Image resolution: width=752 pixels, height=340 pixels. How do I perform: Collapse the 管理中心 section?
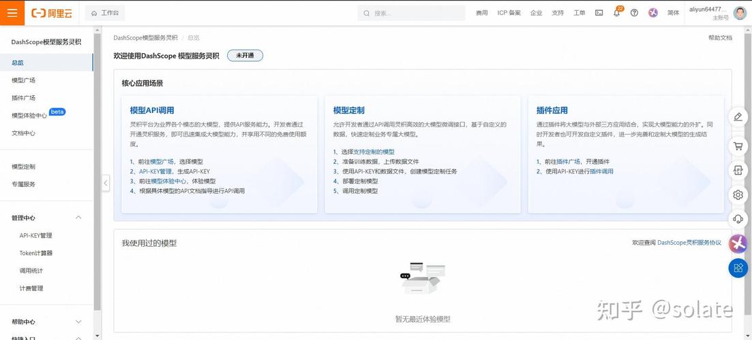[x=78, y=218]
